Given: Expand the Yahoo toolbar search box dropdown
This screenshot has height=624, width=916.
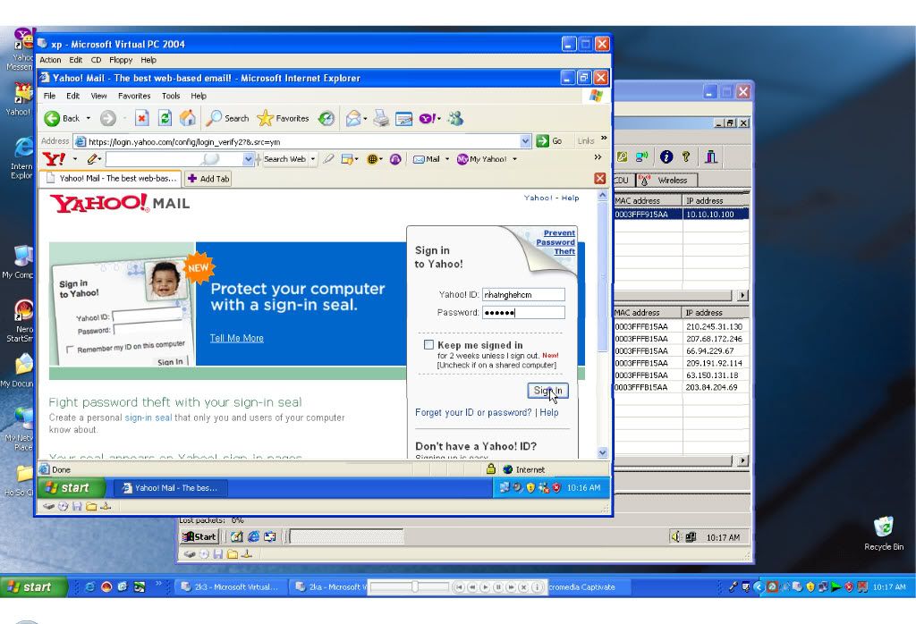Looking at the screenshot, I should [249, 159].
